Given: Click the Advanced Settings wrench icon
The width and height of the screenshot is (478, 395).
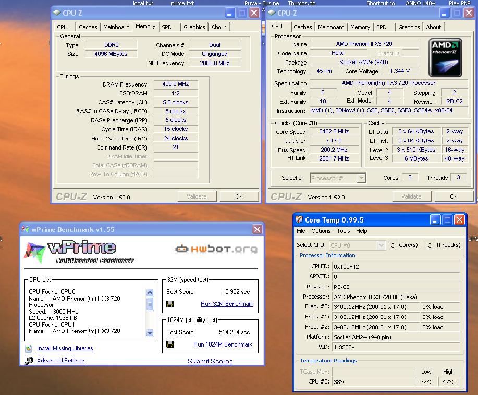Looking at the screenshot, I should point(29,361).
